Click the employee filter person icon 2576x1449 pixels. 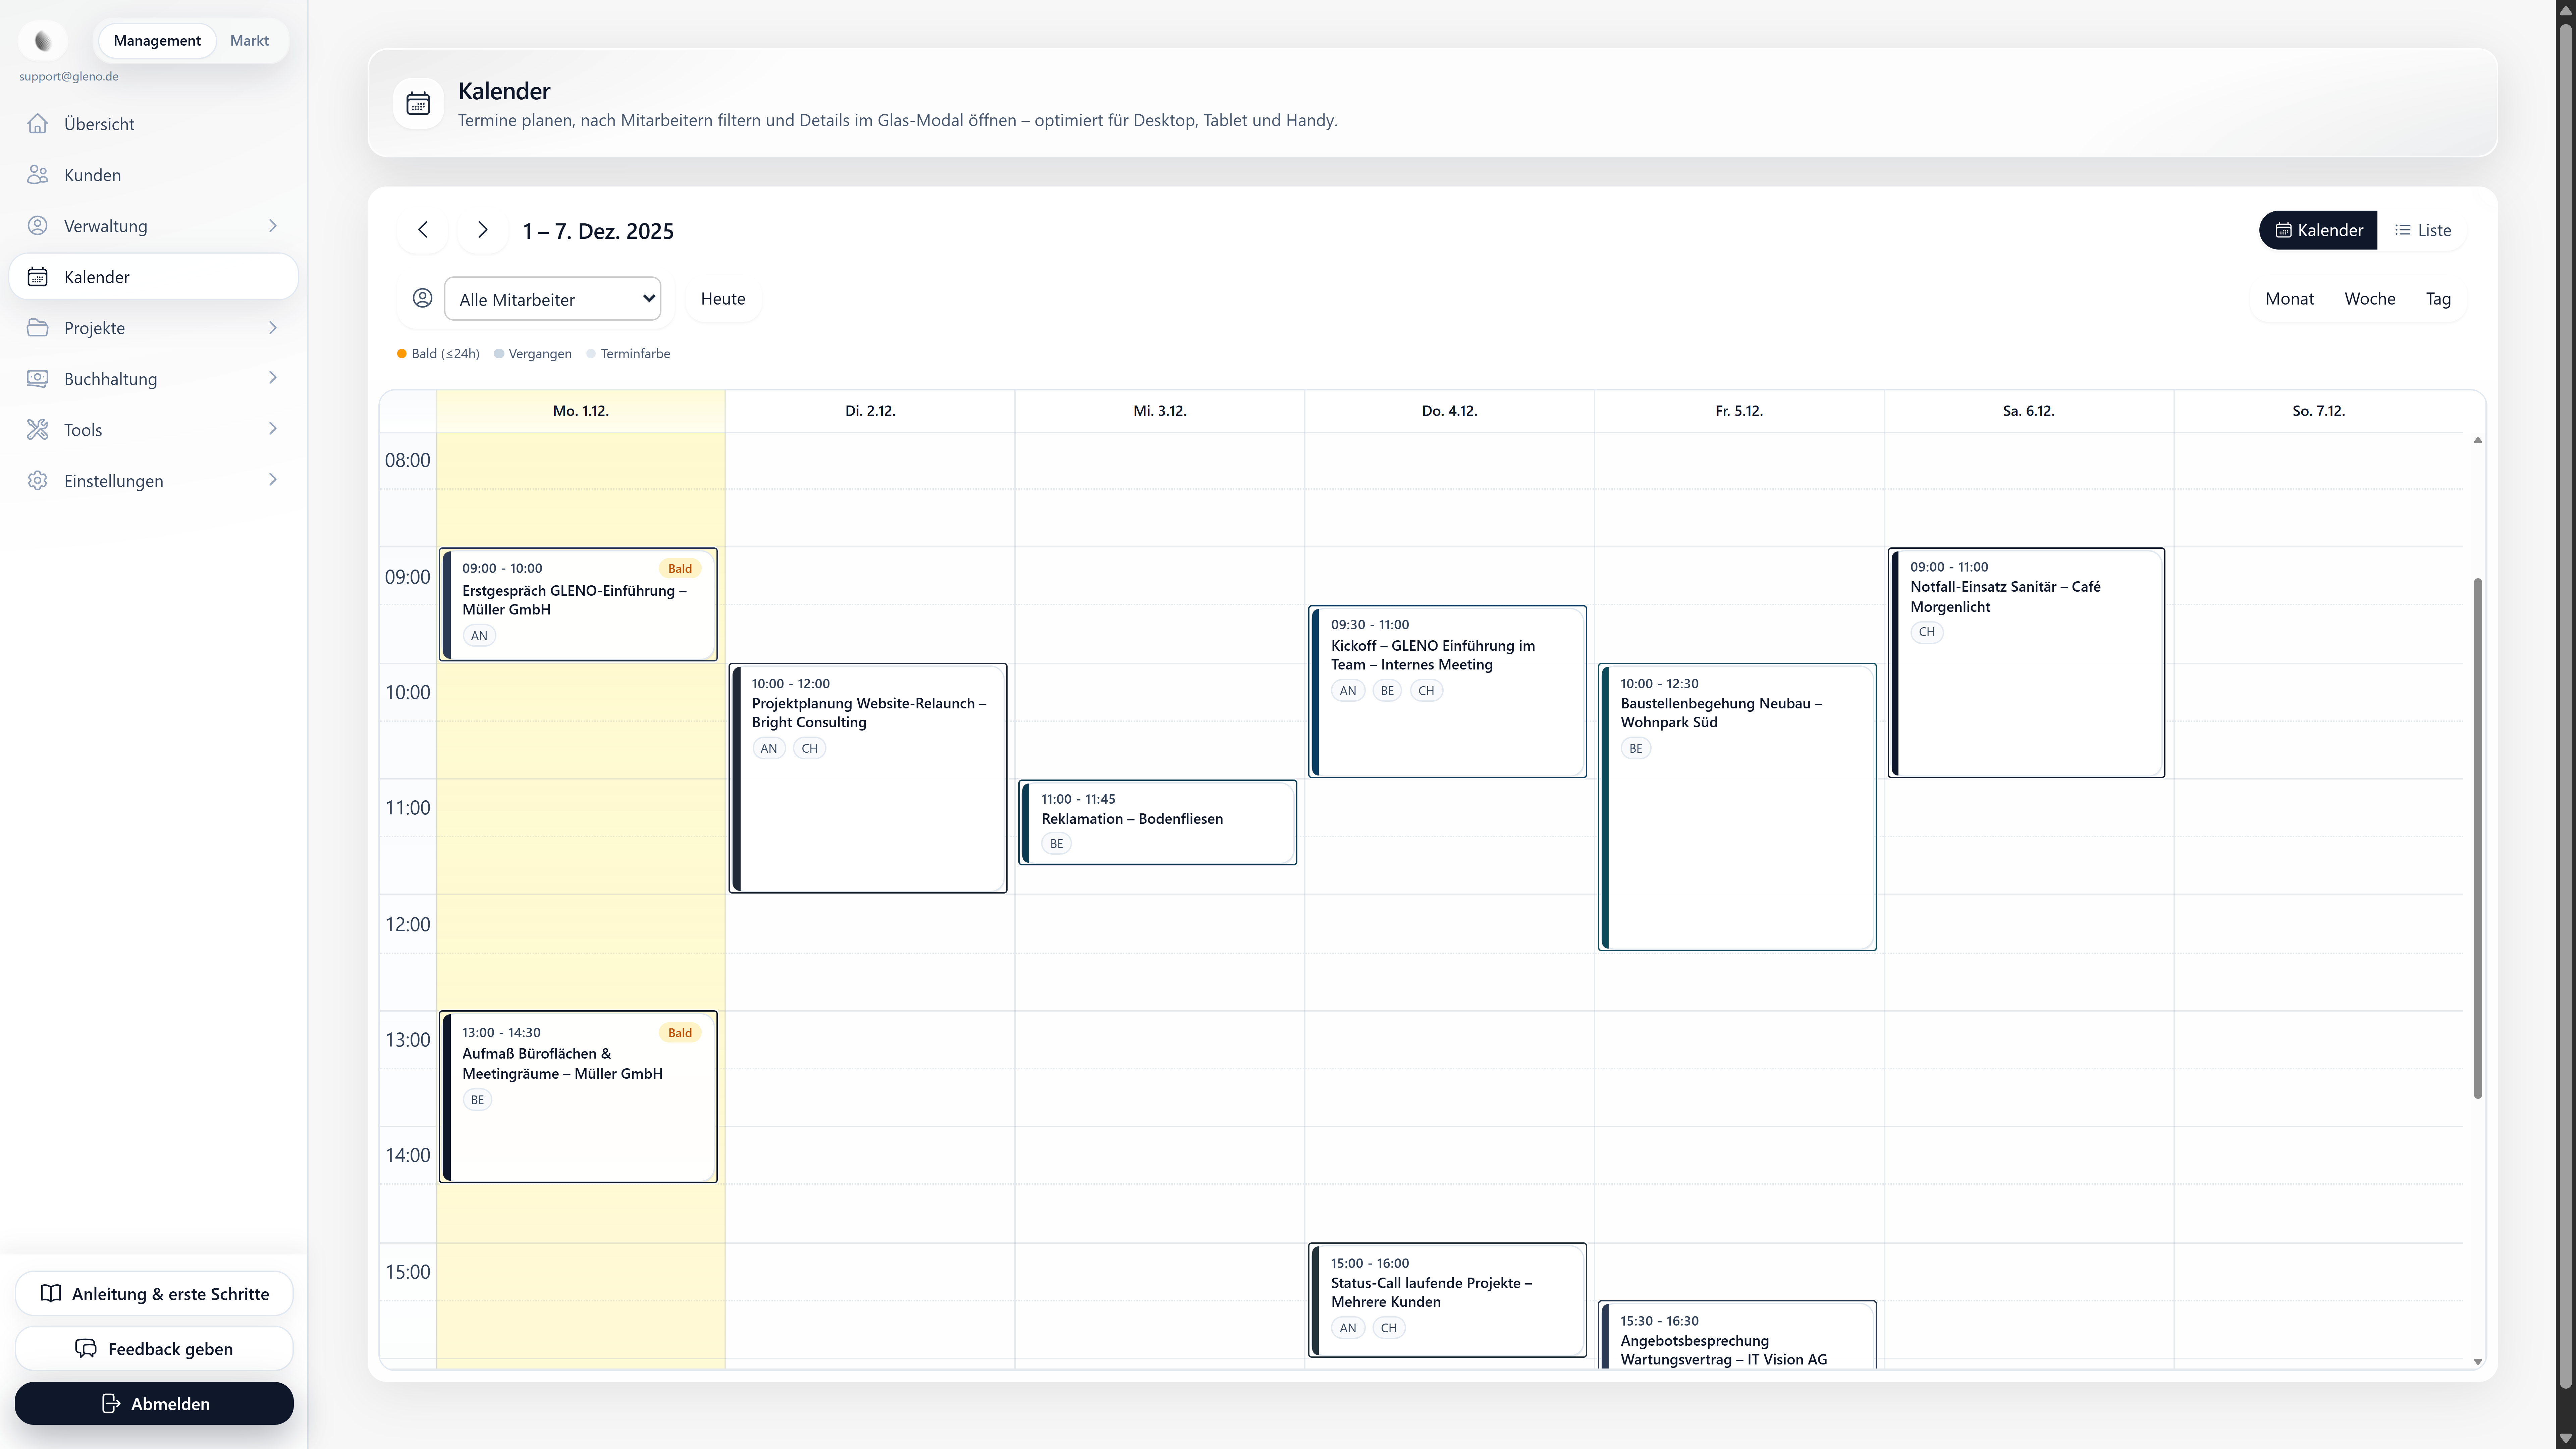coord(422,298)
